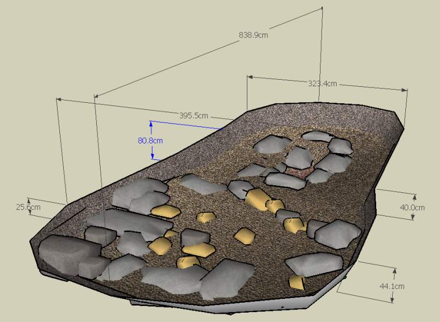
Task: Select the 395.5cm dimension label
Action: click(x=194, y=115)
